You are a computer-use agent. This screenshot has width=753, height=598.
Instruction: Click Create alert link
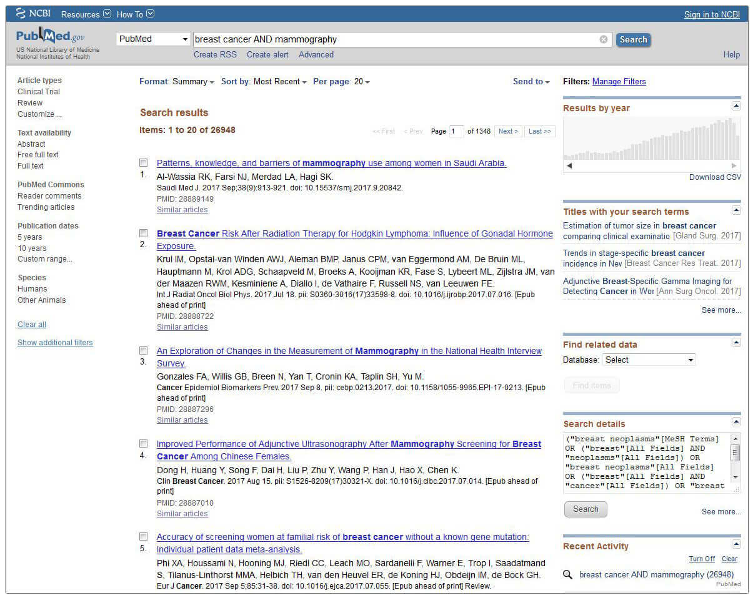(267, 55)
